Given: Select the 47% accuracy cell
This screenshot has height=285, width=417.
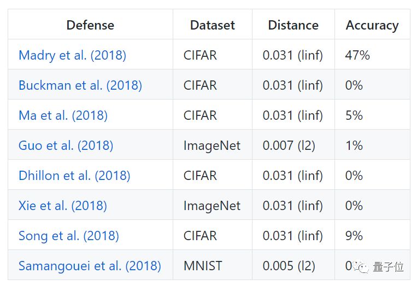Looking at the screenshot, I should pos(357,55).
